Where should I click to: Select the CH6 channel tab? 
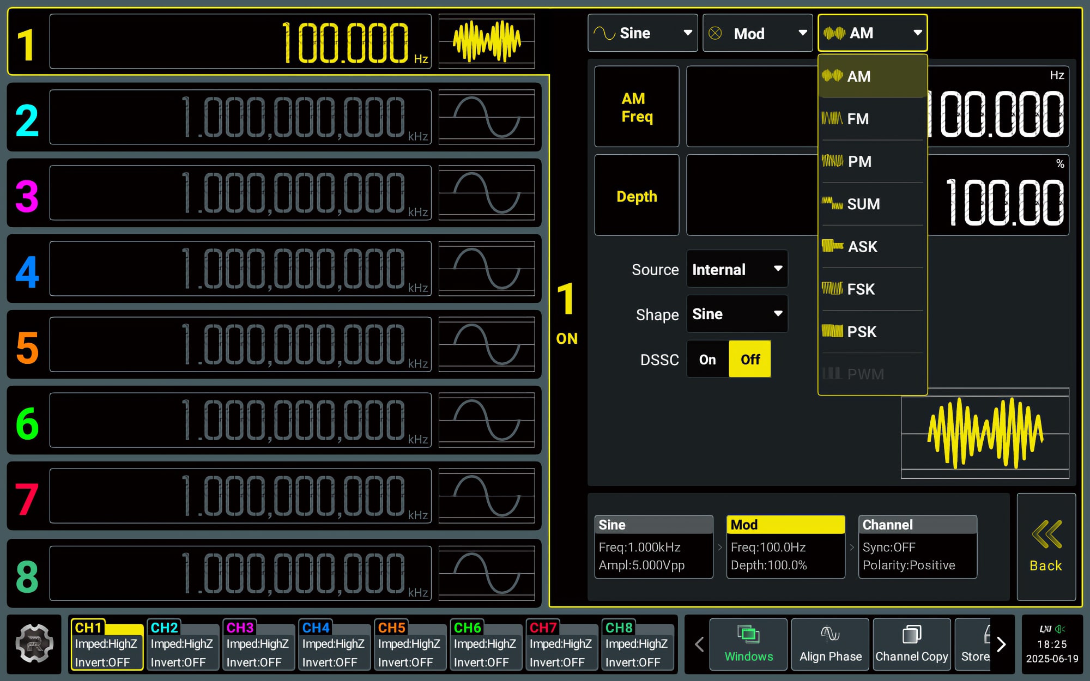coord(486,645)
